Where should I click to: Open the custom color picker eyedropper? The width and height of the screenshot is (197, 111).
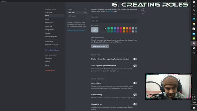point(105,29)
